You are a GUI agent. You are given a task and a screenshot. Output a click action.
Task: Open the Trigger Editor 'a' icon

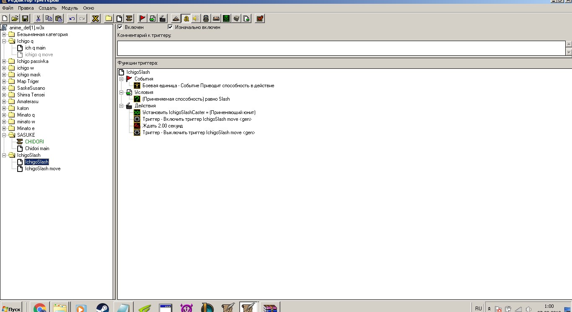[186, 18]
